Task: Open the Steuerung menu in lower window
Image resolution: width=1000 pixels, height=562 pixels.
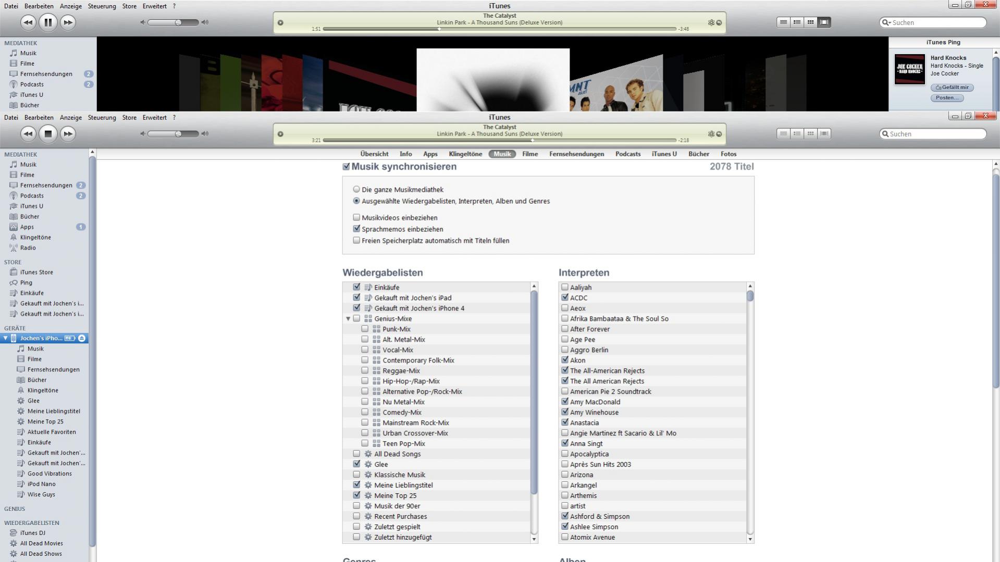Action: coord(102,118)
